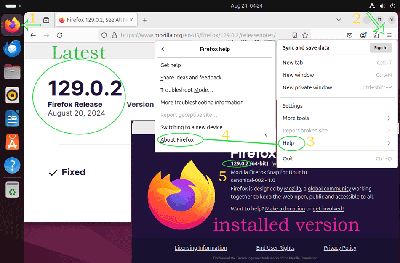Open the global community link
Image resolution: width=400 pixels, height=263 pixels.
329,189
